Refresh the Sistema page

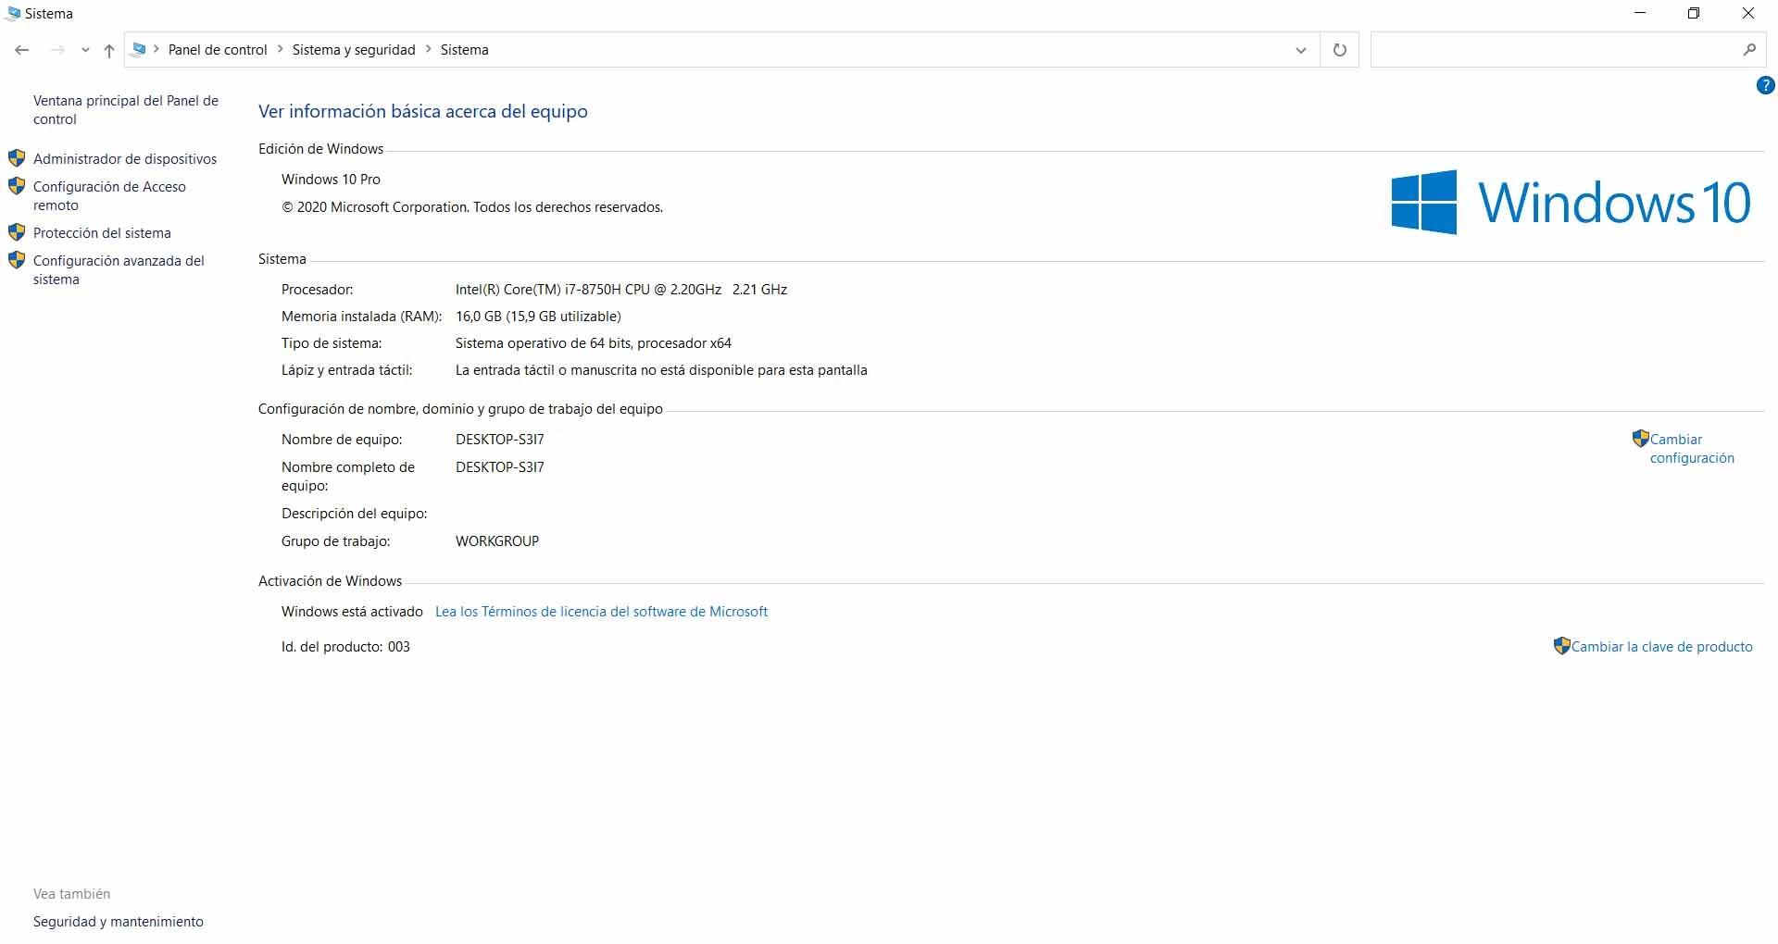(x=1339, y=50)
